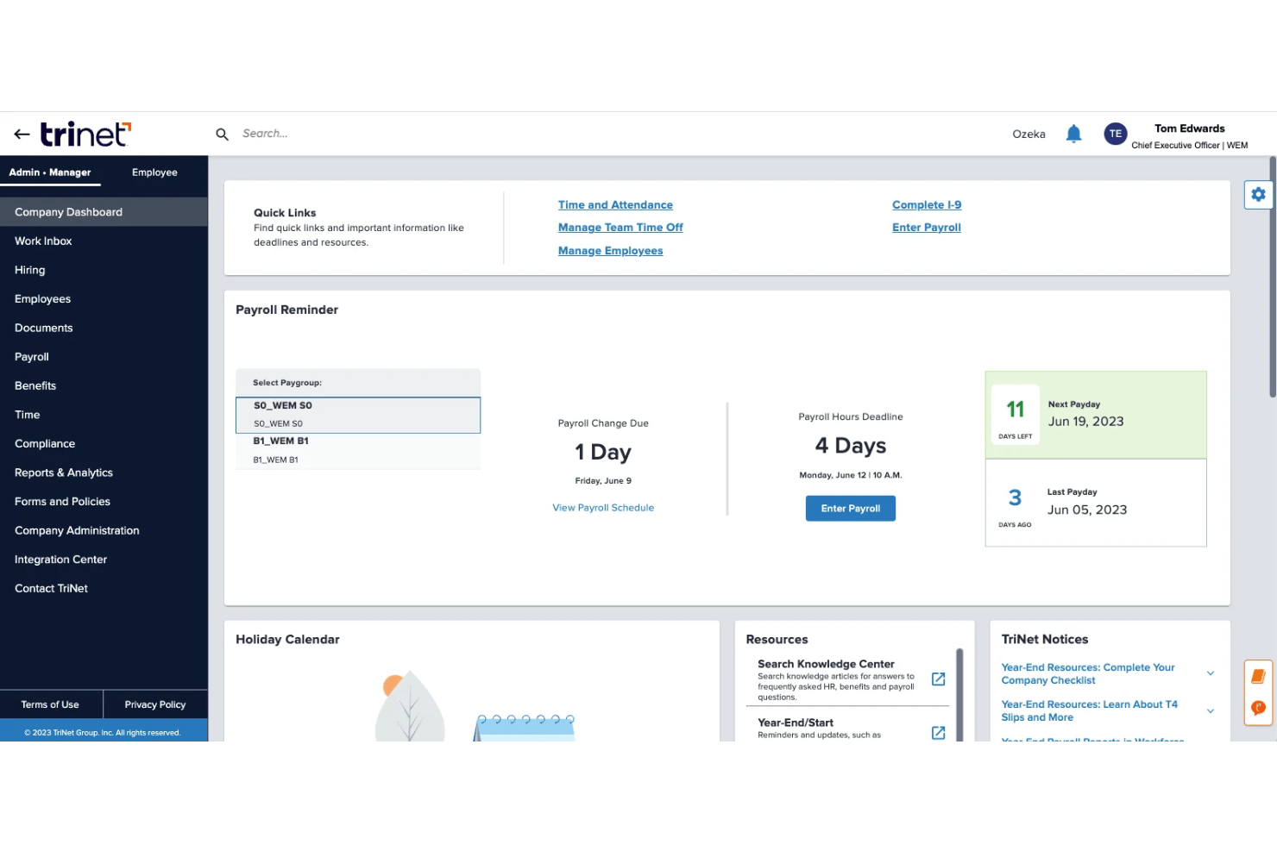
Task: Click the Resources panel scrollbar
Action: pyautogui.click(x=959, y=695)
